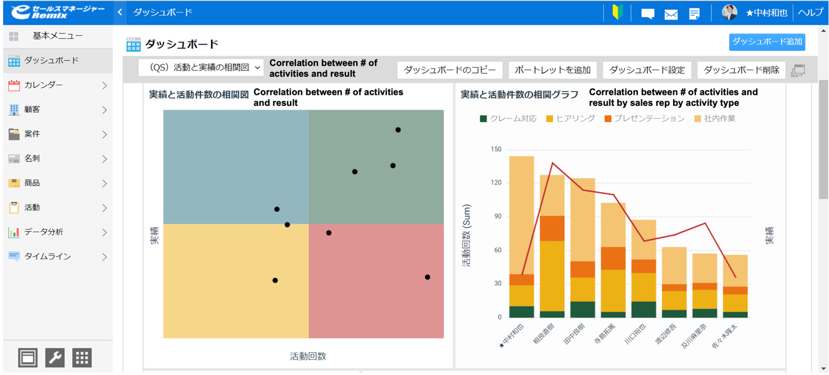Image resolution: width=829 pixels, height=375 pixels.
Task: Click the ダッシュボード追加 button
Action: [766, 42]
